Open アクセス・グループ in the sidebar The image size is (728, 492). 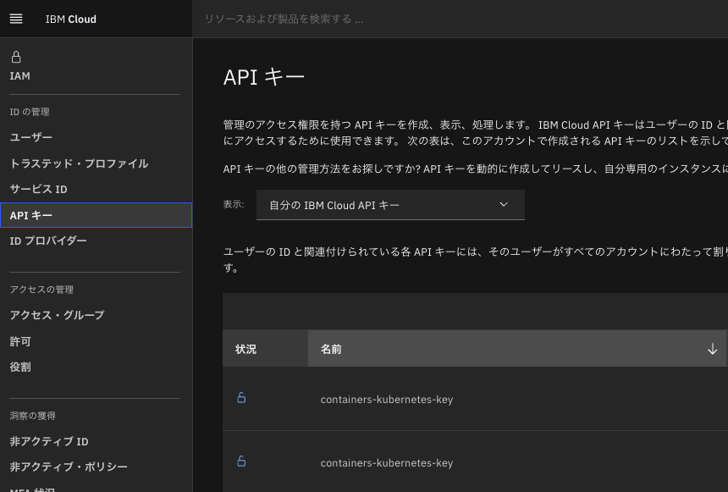coord(57,315)
